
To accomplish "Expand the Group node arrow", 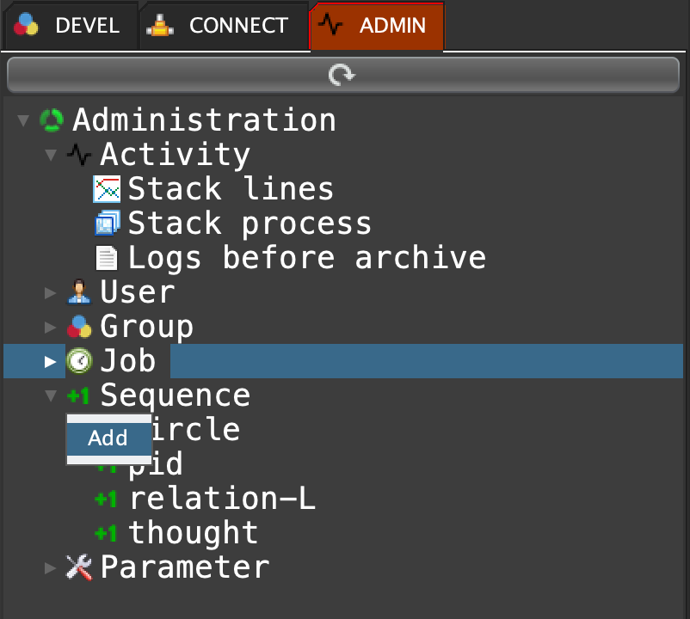I will tap(51, 327).
